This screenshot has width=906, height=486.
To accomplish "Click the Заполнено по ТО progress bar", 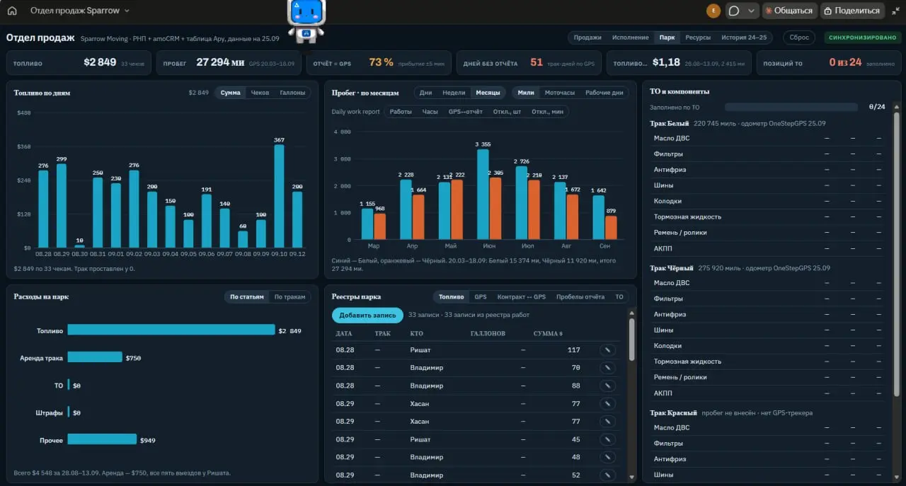I will [x=791, y=107].
